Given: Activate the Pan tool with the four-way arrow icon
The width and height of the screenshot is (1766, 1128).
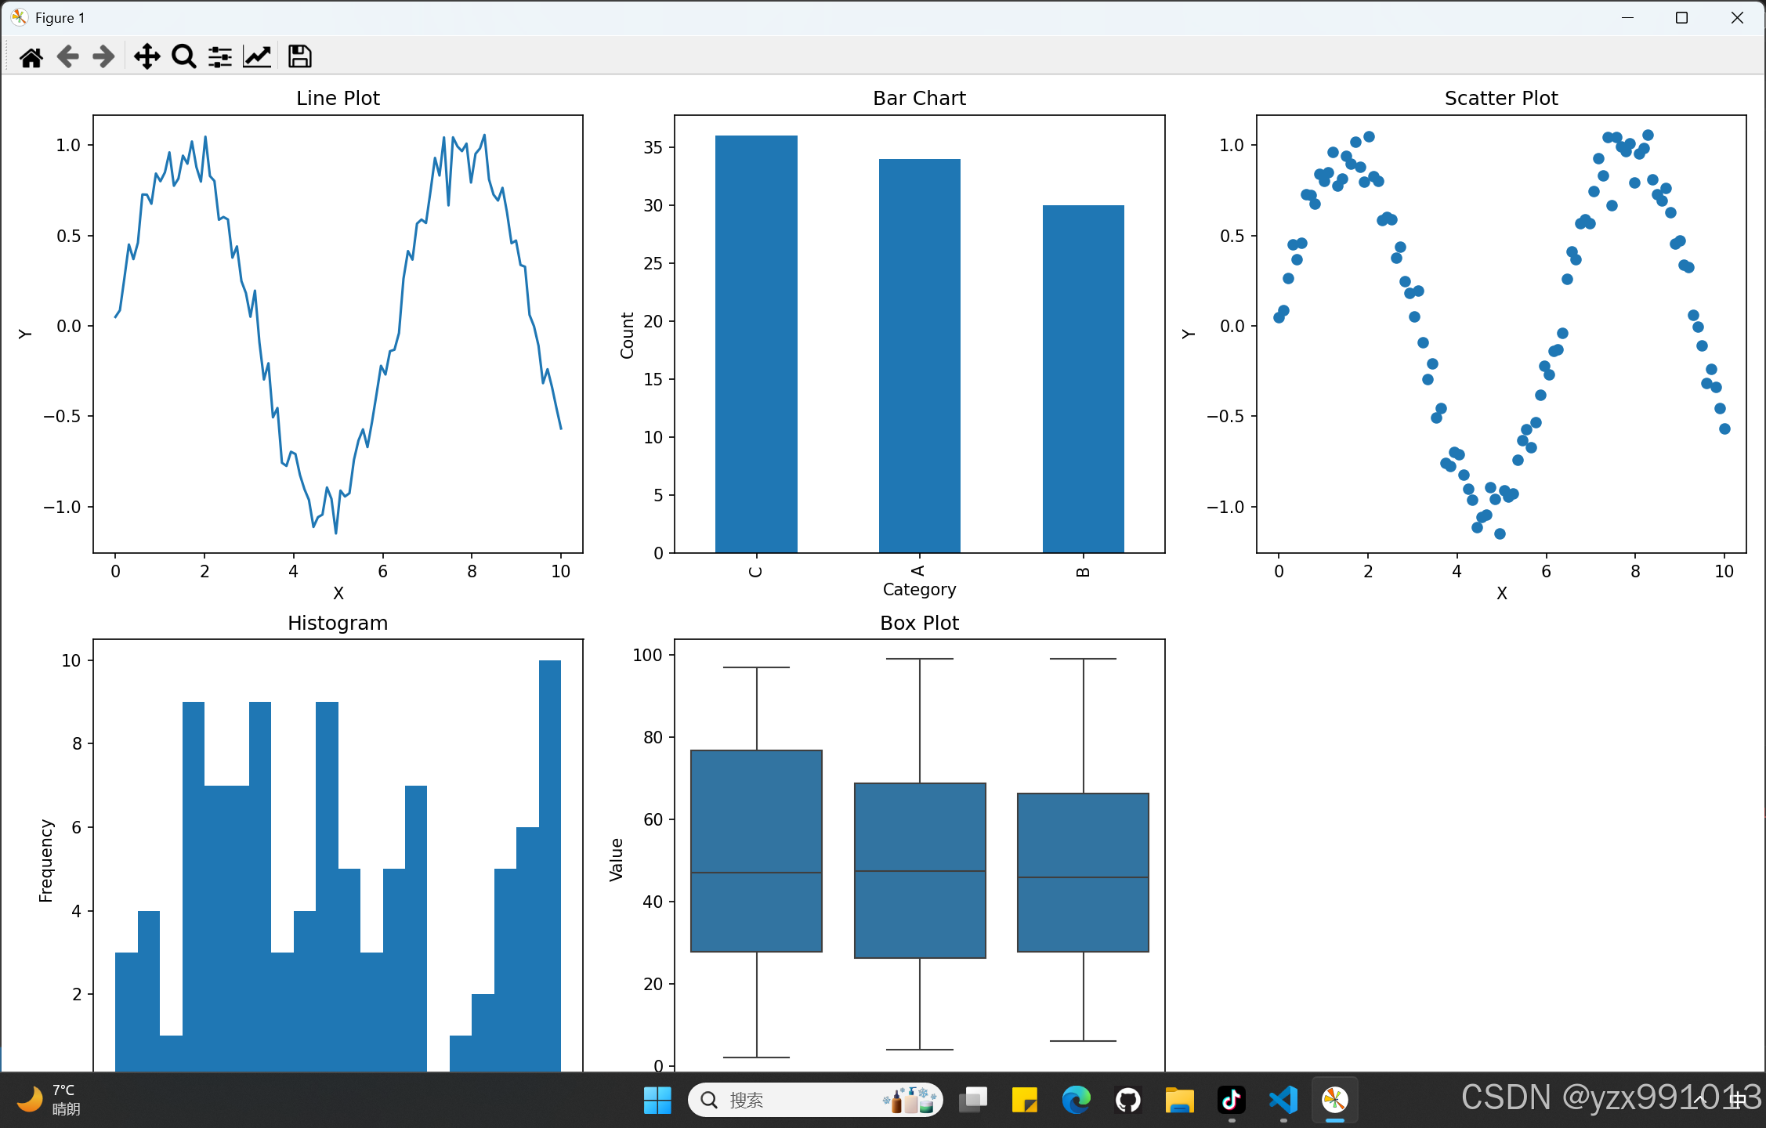Looking at the screenshot, I should pos(147,56).
